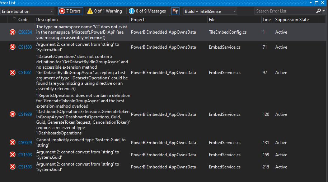Image resolution: width=328 pixels, height=182 pixels.
Task: Select the Active state on the CS0234 row
Action: [281, 32]
